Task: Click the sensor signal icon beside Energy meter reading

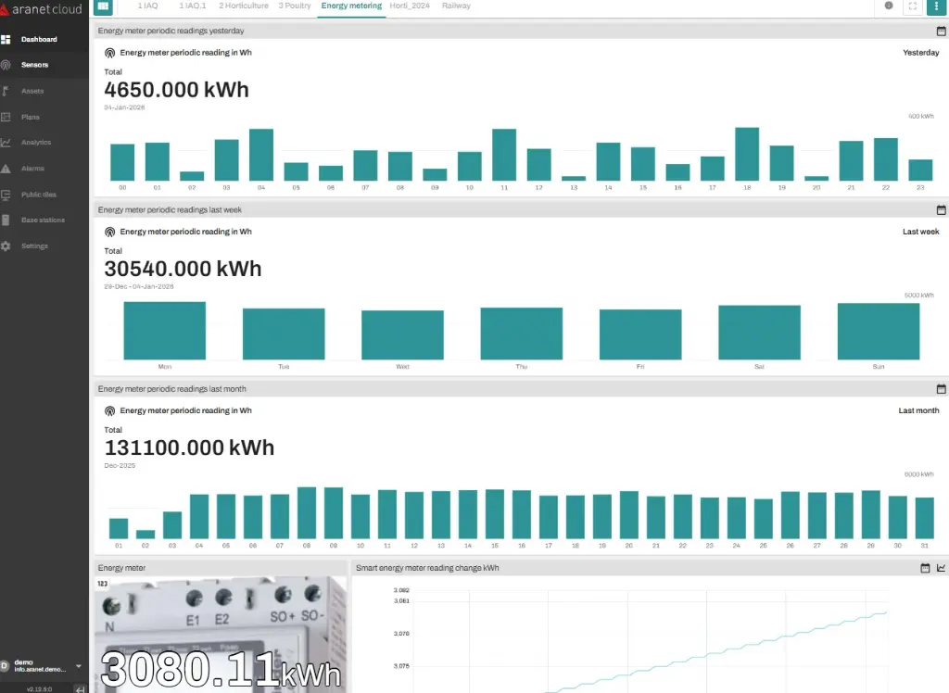Action: point(110,52)
